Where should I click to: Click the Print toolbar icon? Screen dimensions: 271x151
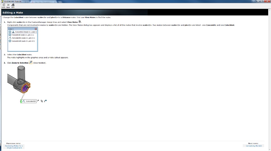[x=13, y=6]
